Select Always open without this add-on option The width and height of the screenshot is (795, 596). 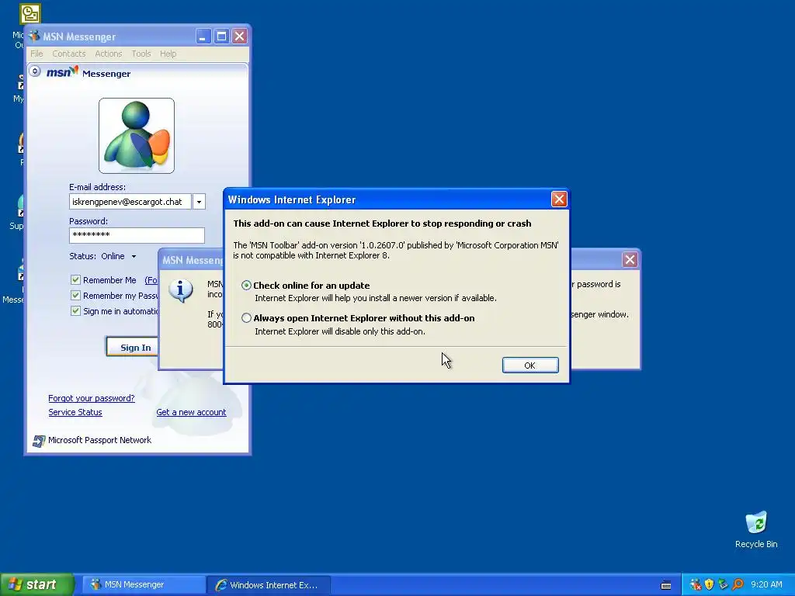tap(246, 318)
